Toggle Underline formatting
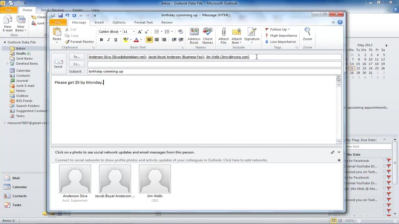The width and height of the screenshot is (399, 224). click(x=116, y=40)
